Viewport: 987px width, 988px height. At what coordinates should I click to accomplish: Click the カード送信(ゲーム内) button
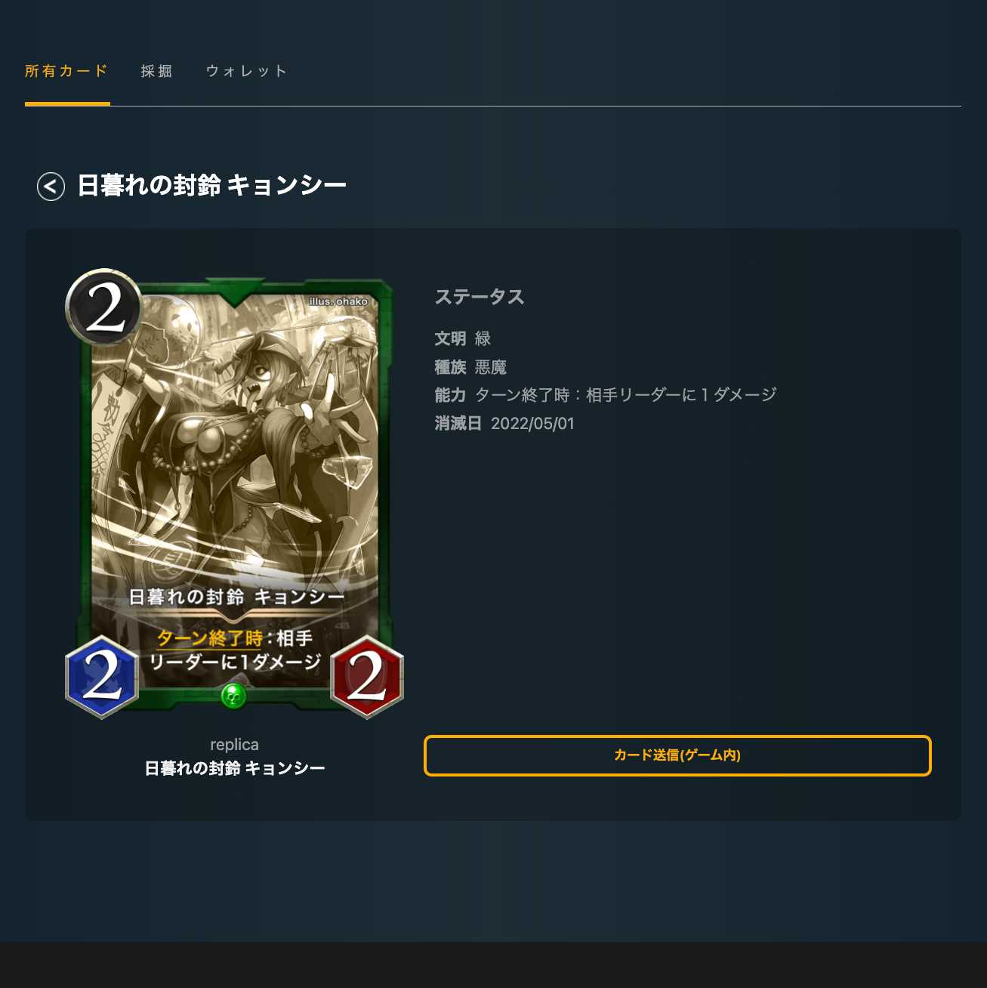coord(677,755)
